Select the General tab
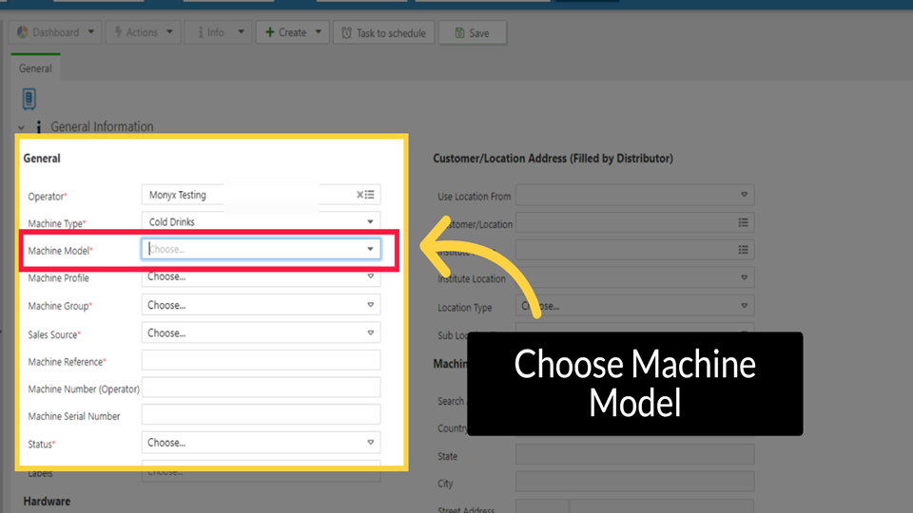The image size is (913, 513). click(x=35, y=68)
